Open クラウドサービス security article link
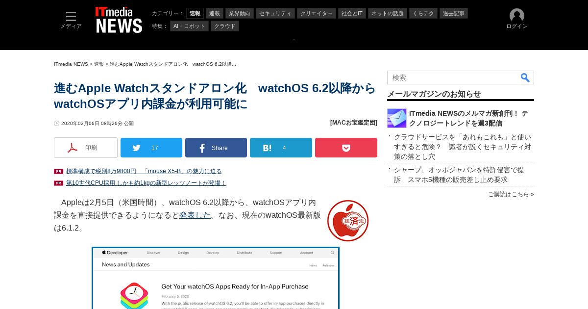Image resolution: width=588 pixels, height=309 pixels. (463, 147)
